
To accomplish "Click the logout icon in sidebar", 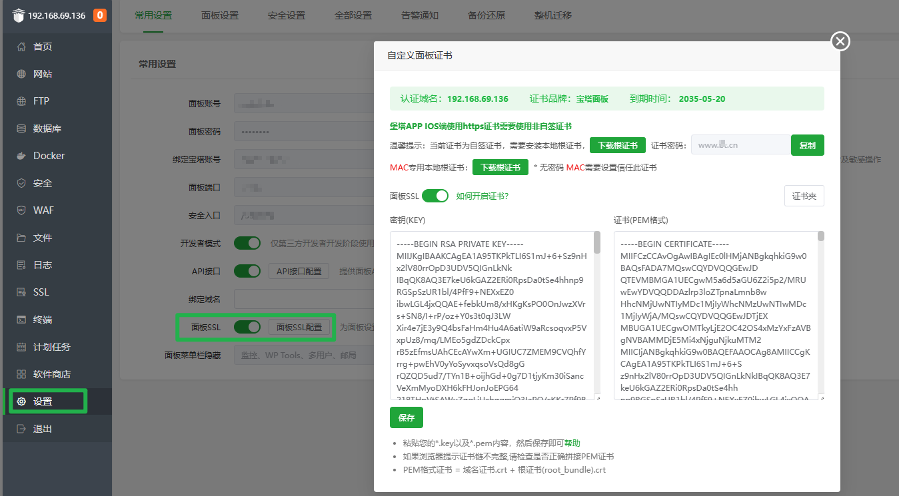I will pos(21,429).
